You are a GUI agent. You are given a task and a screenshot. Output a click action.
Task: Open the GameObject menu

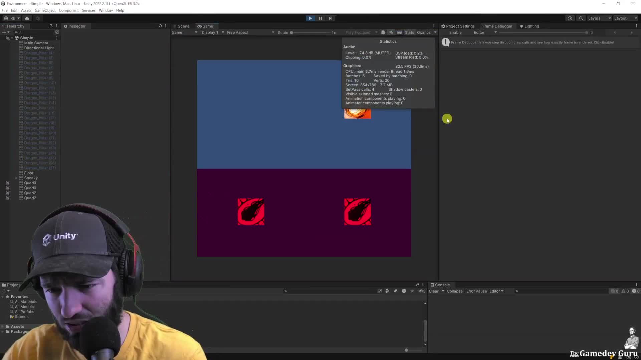coord(45,10)
